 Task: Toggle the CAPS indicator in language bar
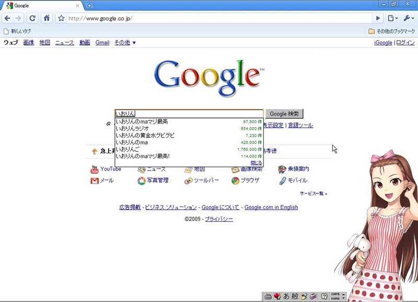click(x=335, y=294)
